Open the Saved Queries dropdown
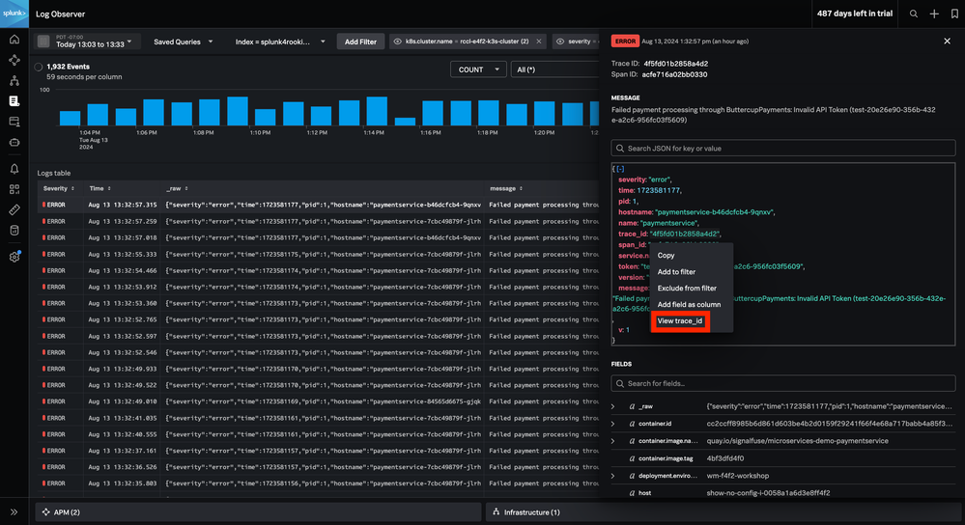The height and width of the screenshot is (525, 965). pos(182,41)
